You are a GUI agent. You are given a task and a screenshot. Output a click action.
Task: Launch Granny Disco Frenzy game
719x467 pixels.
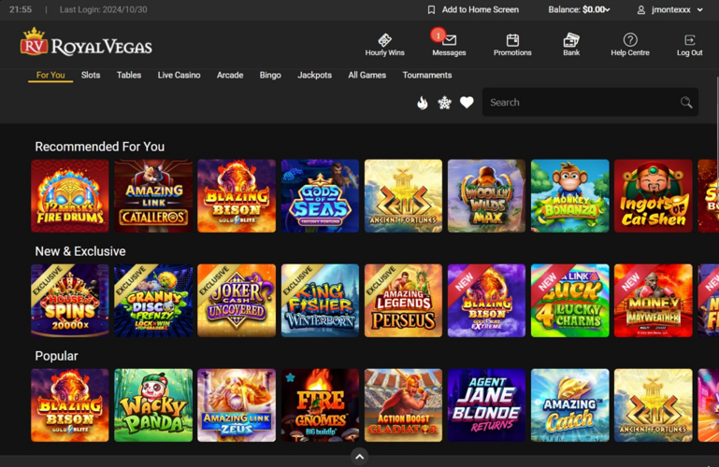pos(153,301)
